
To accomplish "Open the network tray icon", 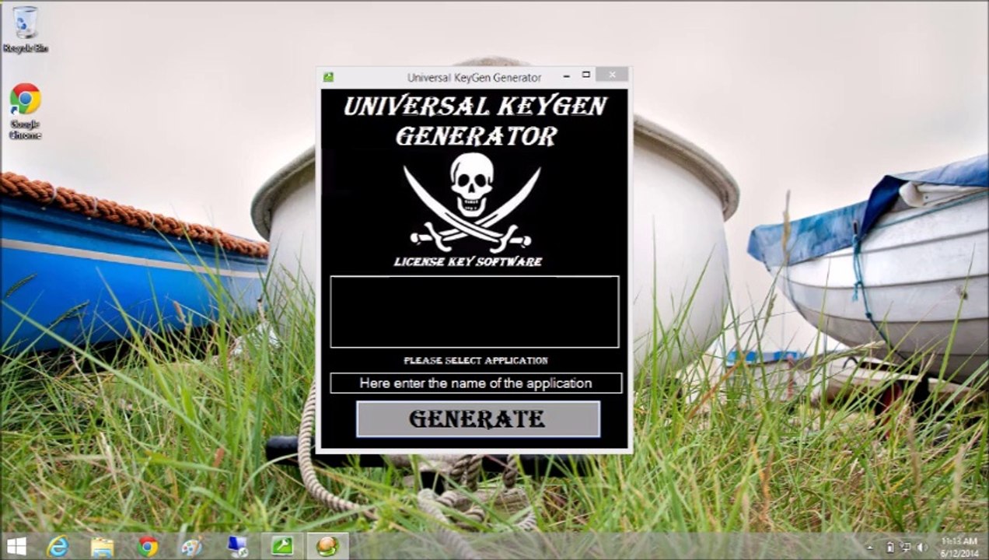I will pyautogui.click(x=907, y=547).
